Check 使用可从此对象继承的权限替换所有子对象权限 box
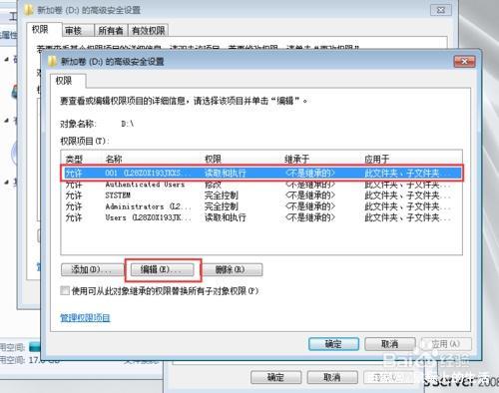The image size is (499, 393). [65, 291]
